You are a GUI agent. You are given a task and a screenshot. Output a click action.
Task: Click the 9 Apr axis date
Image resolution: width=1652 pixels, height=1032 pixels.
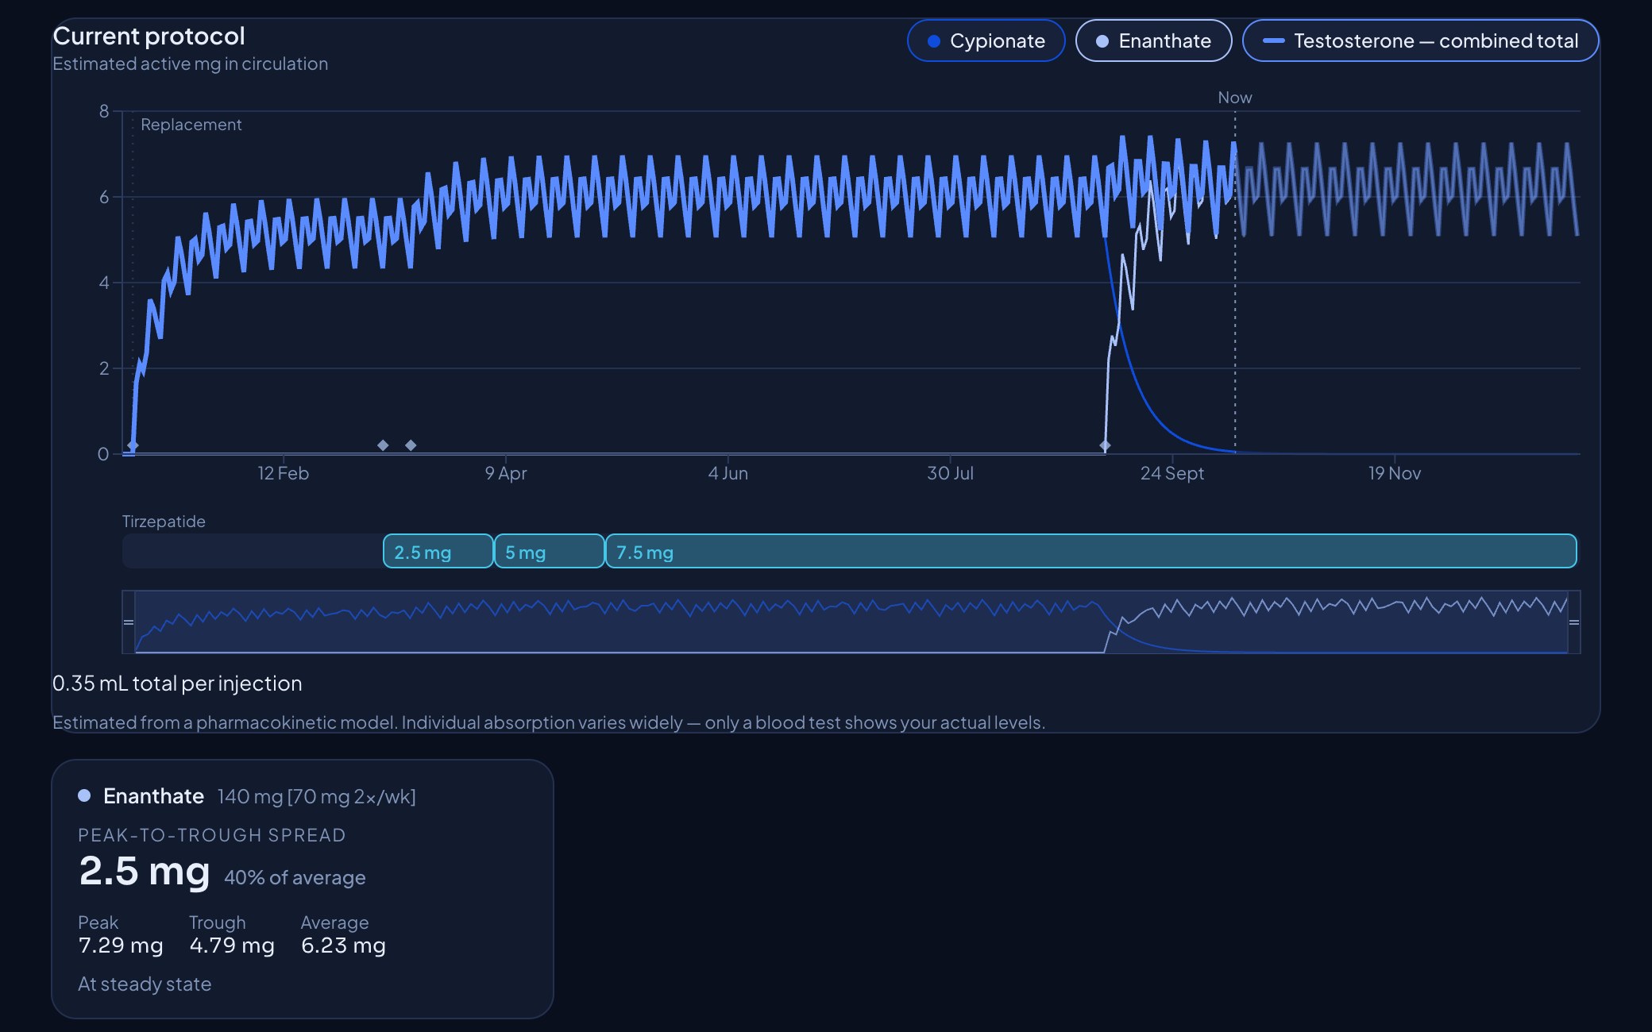(506, 473)
